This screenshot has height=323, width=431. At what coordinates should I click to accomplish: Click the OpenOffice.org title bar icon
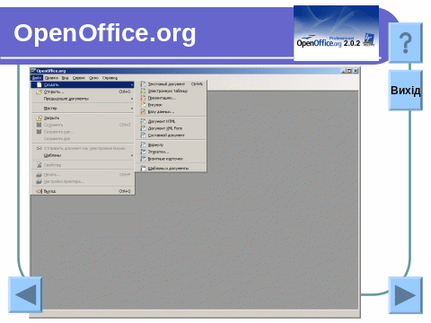pyautogui.click(x=33, y=71)
